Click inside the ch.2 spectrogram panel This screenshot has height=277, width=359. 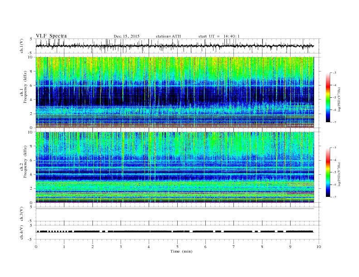tap(175, 167)
